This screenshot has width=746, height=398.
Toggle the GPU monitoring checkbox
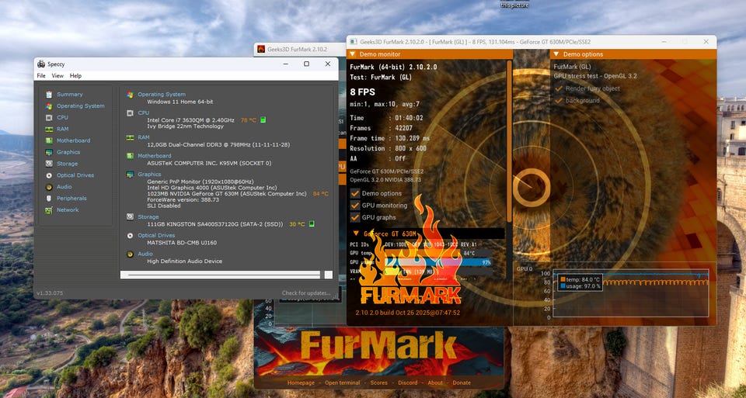click(x=355, y=205)
